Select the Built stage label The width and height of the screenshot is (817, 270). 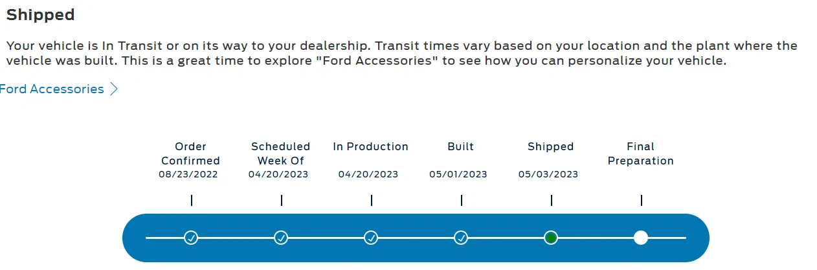(x=461, y=146)
